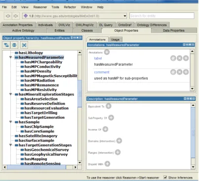This screenshot has width=199, height=181.
Task: Select hasChipSample property
Action: (x=39, y=127)
